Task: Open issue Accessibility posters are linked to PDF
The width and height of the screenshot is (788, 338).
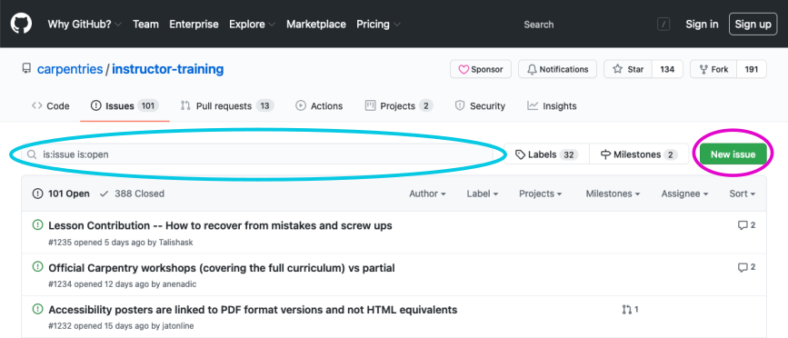Action: [x=253, y=310]
